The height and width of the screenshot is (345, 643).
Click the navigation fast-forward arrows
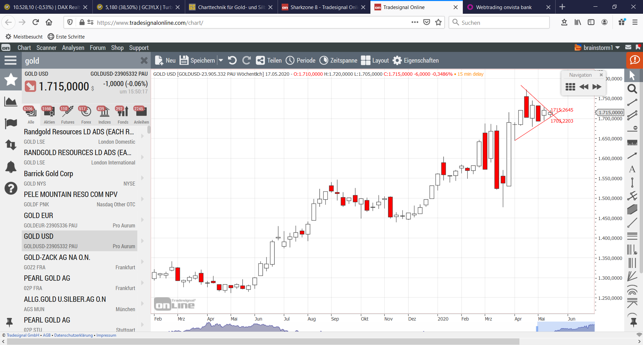tap(597, 87)
